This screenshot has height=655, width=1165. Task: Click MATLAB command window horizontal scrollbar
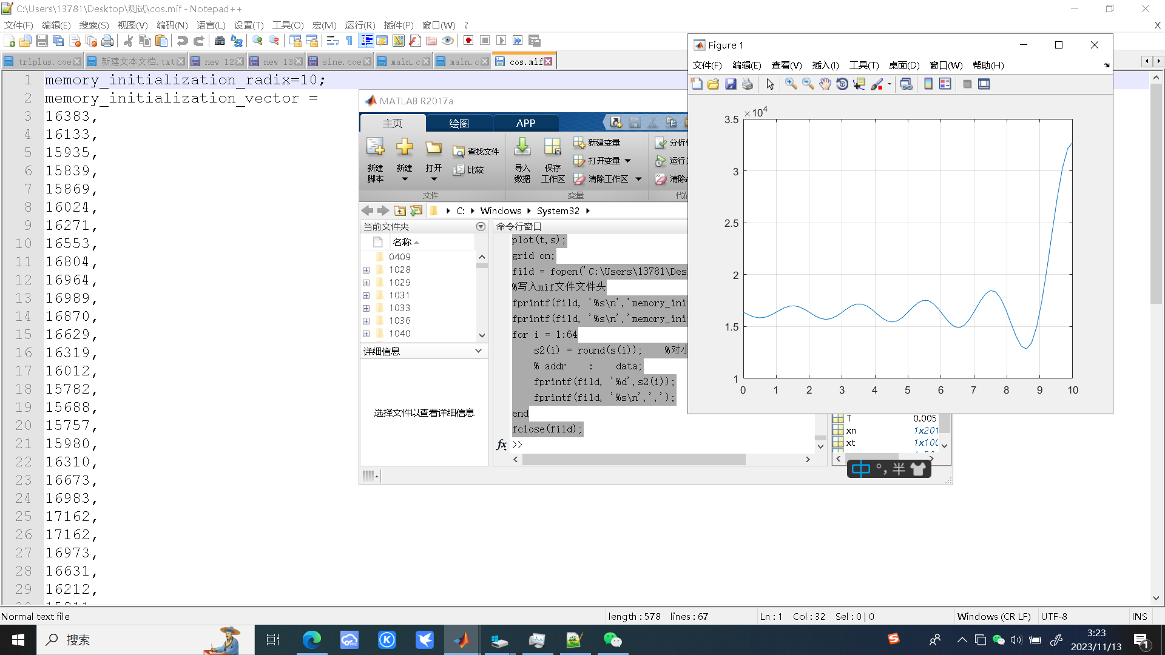(633, 460)
